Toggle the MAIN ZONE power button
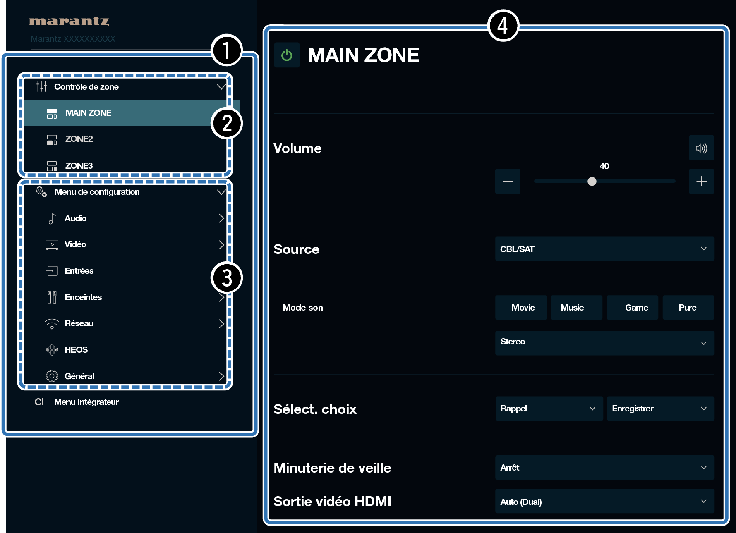 click(x=287, y=55)
